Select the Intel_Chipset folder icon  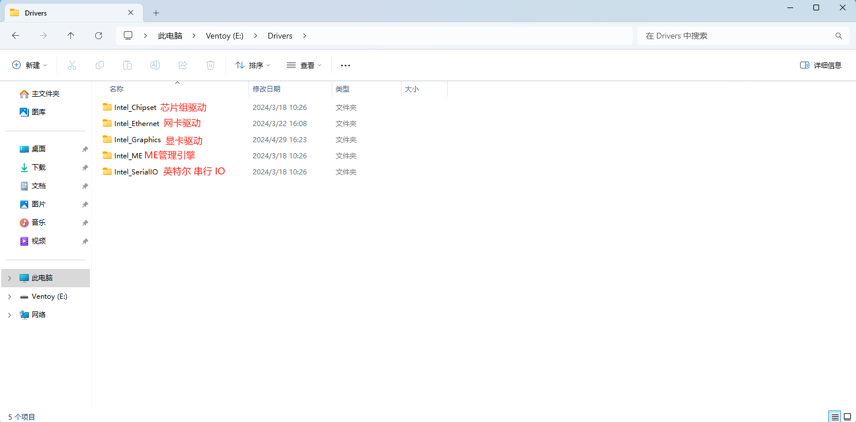tap(107, 107)
